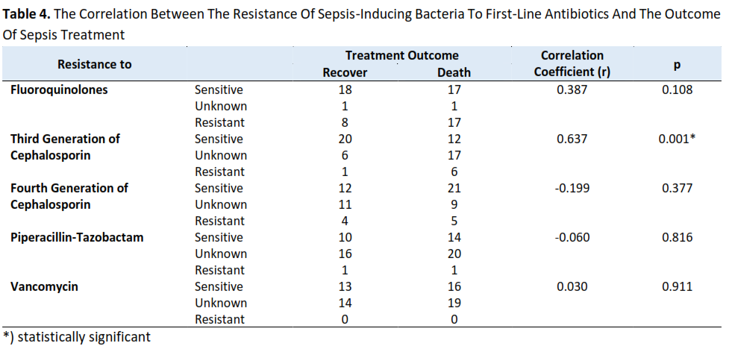
Task: Select the 'Resistance to' column header
Action: [94, 64]
